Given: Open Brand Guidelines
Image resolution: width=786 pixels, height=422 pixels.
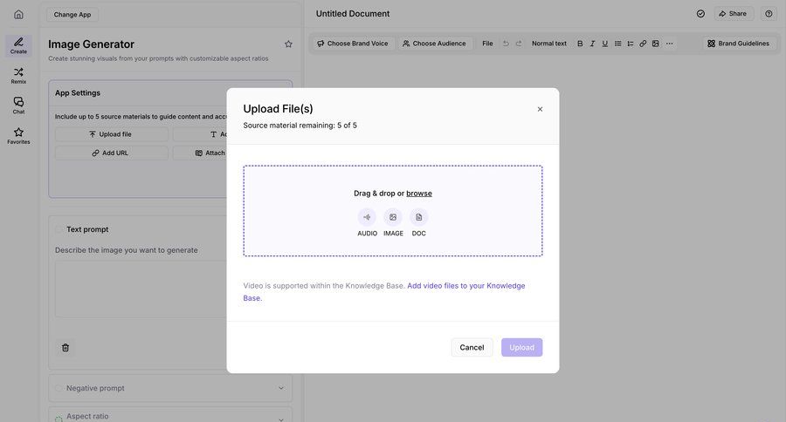Looking at the screenshot, I should click(738, 44).
